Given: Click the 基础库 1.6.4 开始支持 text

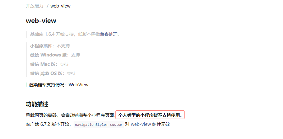Looking at the screenshot, I should pyautogui.click(x=52, y=34).
